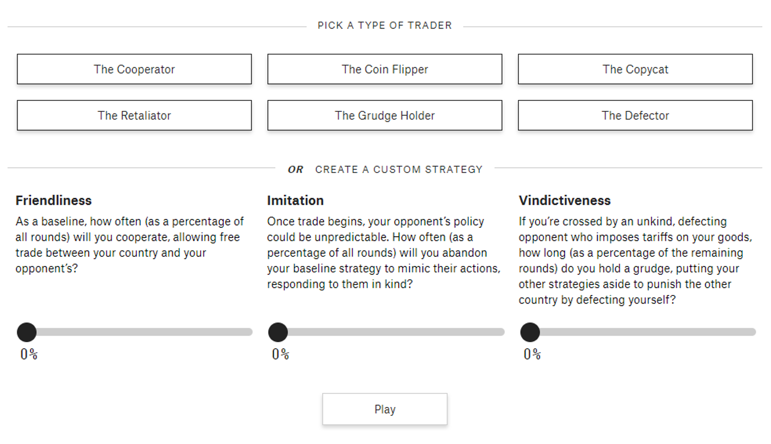The image size is (771, 444).
Task: Click the Vindictiveness slider handle
Action: 530,332
